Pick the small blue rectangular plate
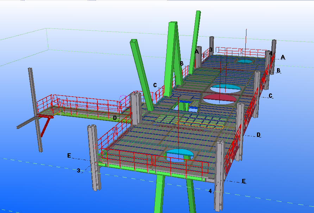314x213 pixels. click(x=184, y=102)
